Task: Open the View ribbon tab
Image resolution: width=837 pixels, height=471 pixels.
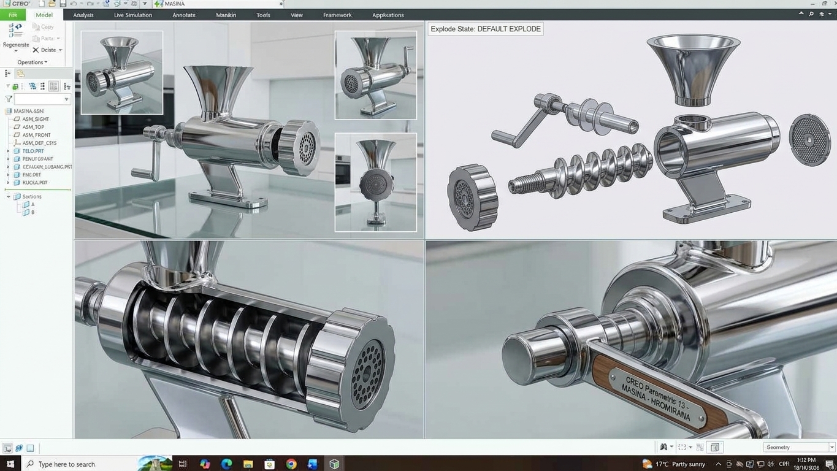Action: [297, 15]
